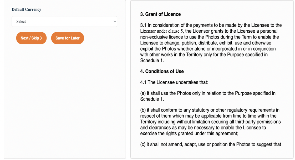295x160 pixels.
Task: Click the "4. Conditions of Use" heading
Action: (162, 71)
